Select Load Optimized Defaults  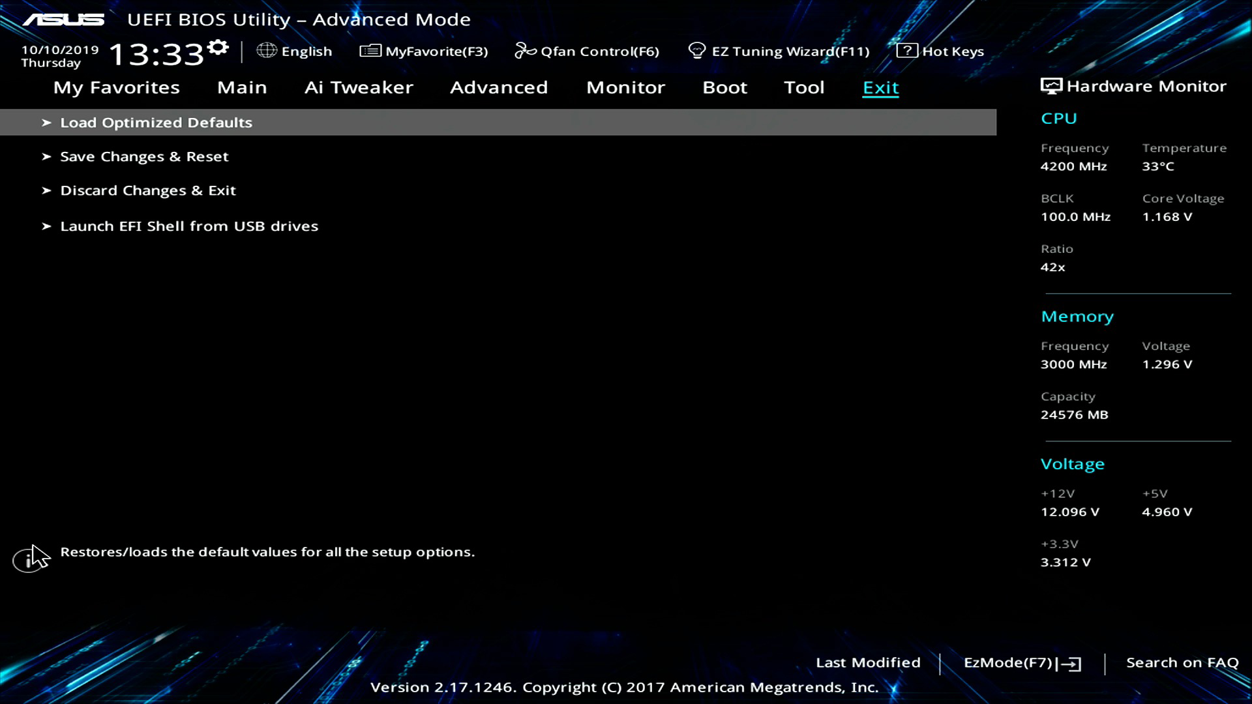(x=156, y=123)
